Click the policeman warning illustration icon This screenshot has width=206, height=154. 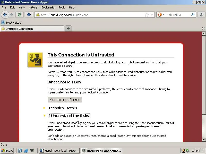pos(35,60)
